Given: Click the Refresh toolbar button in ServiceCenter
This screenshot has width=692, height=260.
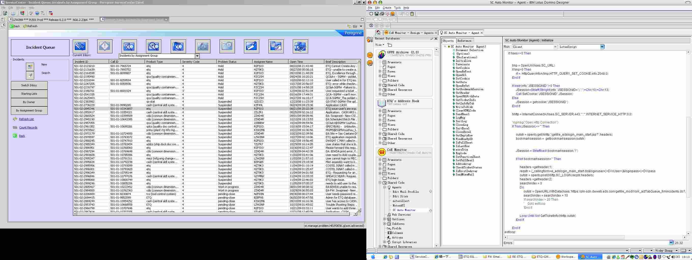Looking at the screenshot, I should tap(30, 26).
